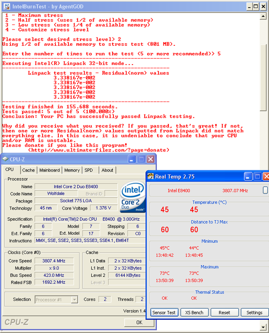This screenshot has height=333, width=269.
Task: Click the Technology value 45 nm
Action: pyautogui.click(x=46, y=208)
